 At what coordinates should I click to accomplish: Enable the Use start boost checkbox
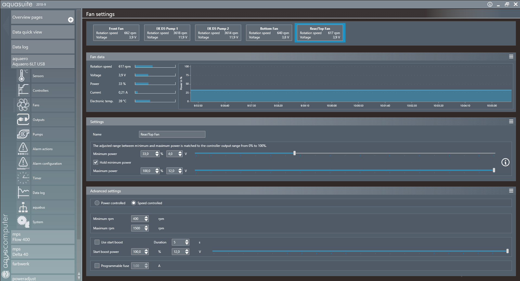point(97,242)
